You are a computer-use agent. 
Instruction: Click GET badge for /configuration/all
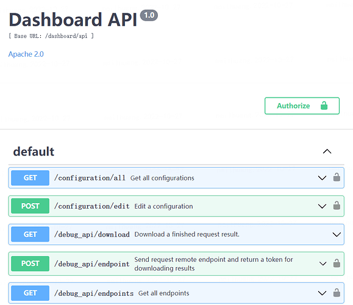pyautogui.click(x=30, y=178)
